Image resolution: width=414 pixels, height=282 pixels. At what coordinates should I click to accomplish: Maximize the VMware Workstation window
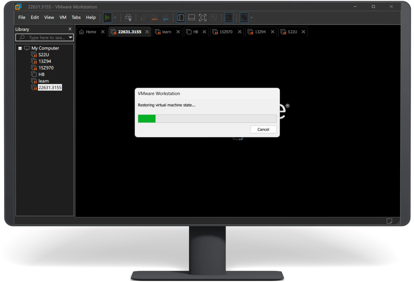373,7
